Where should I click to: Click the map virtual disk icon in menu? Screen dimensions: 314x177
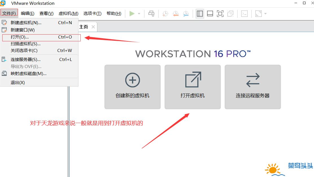[x=4, y=73]
